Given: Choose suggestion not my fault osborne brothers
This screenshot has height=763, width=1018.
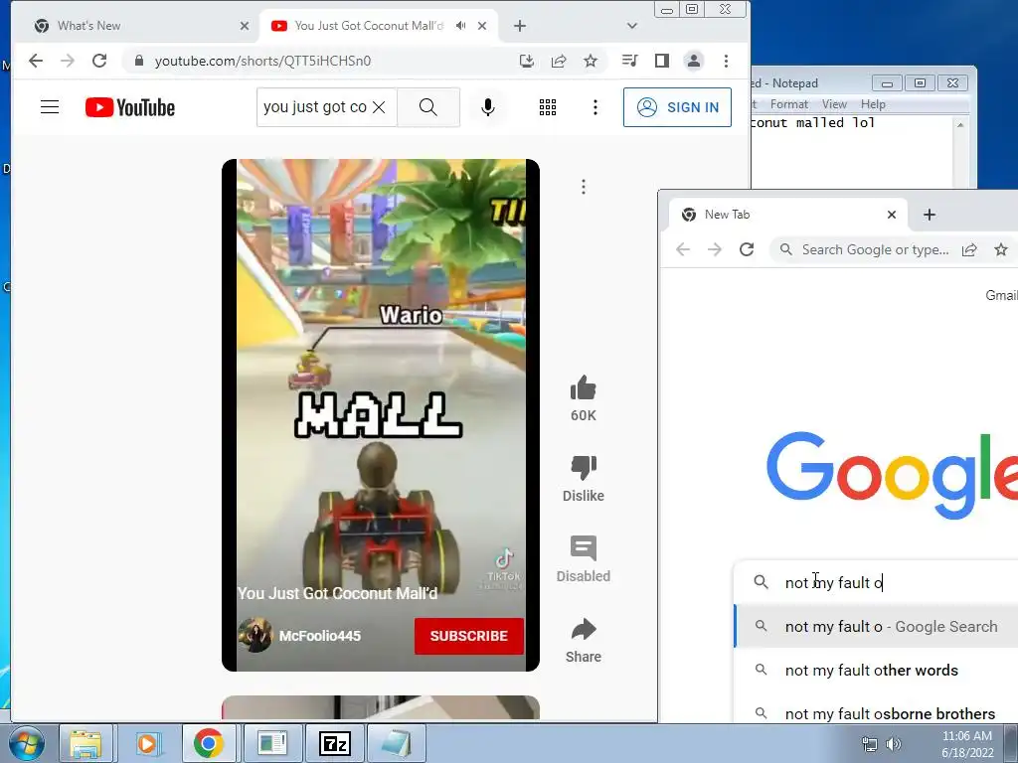Looking at the screenshot, I should 876,713.
